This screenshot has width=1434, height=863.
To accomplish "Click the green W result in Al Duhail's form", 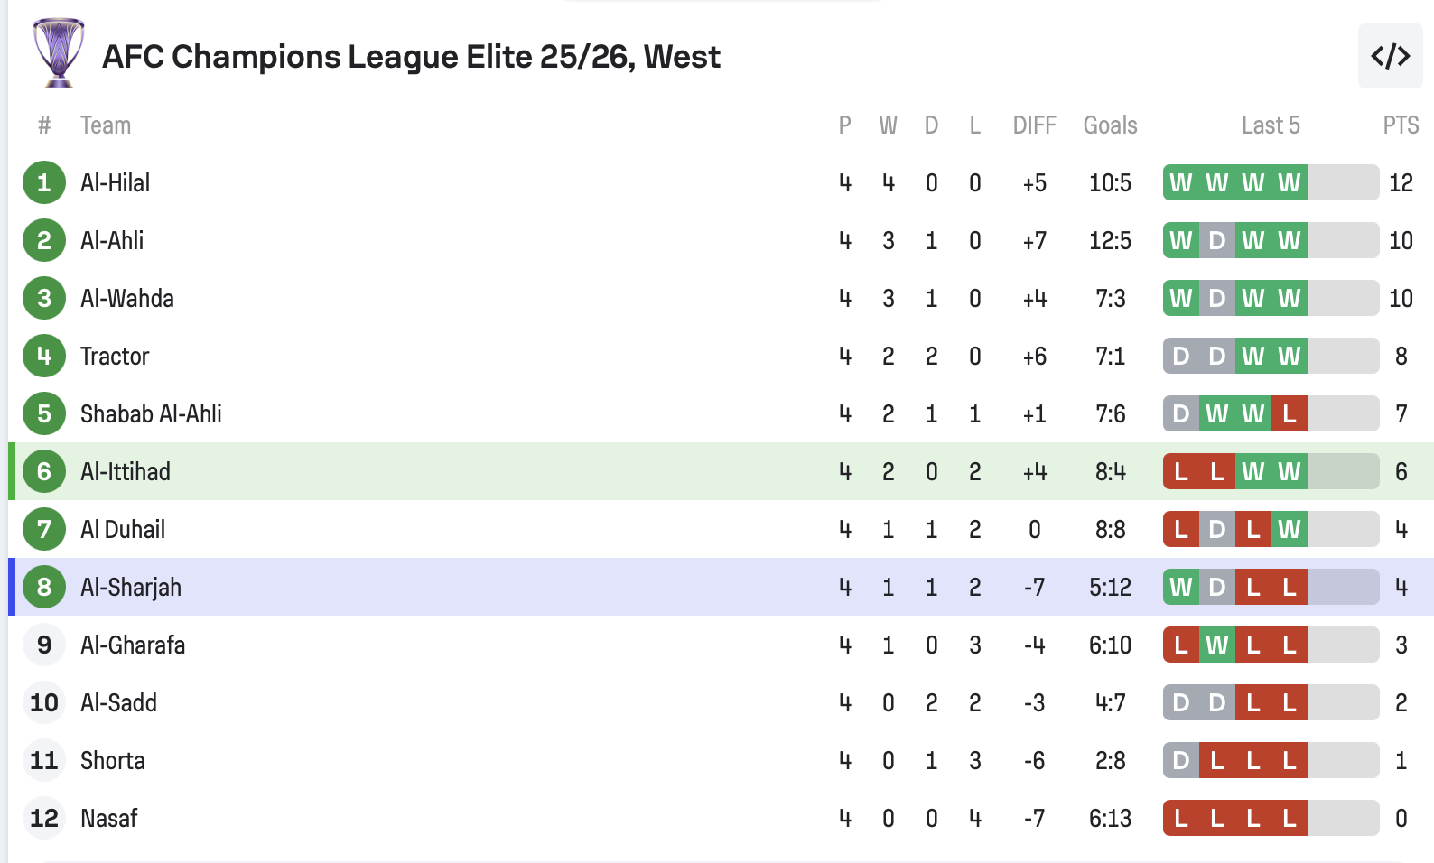I will coord(1289,530).
